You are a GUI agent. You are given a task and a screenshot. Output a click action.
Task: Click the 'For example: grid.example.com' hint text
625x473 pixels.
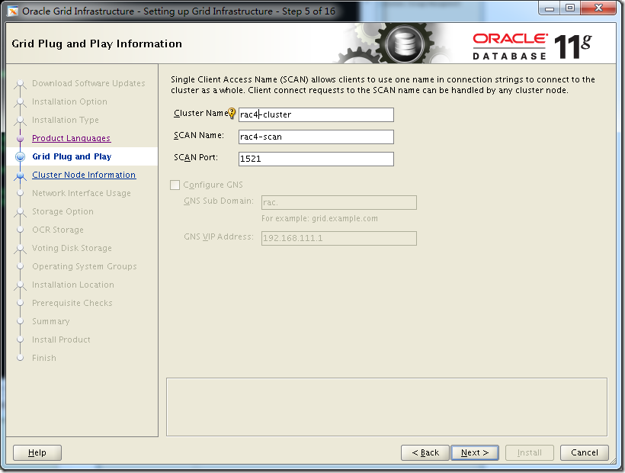319,218
